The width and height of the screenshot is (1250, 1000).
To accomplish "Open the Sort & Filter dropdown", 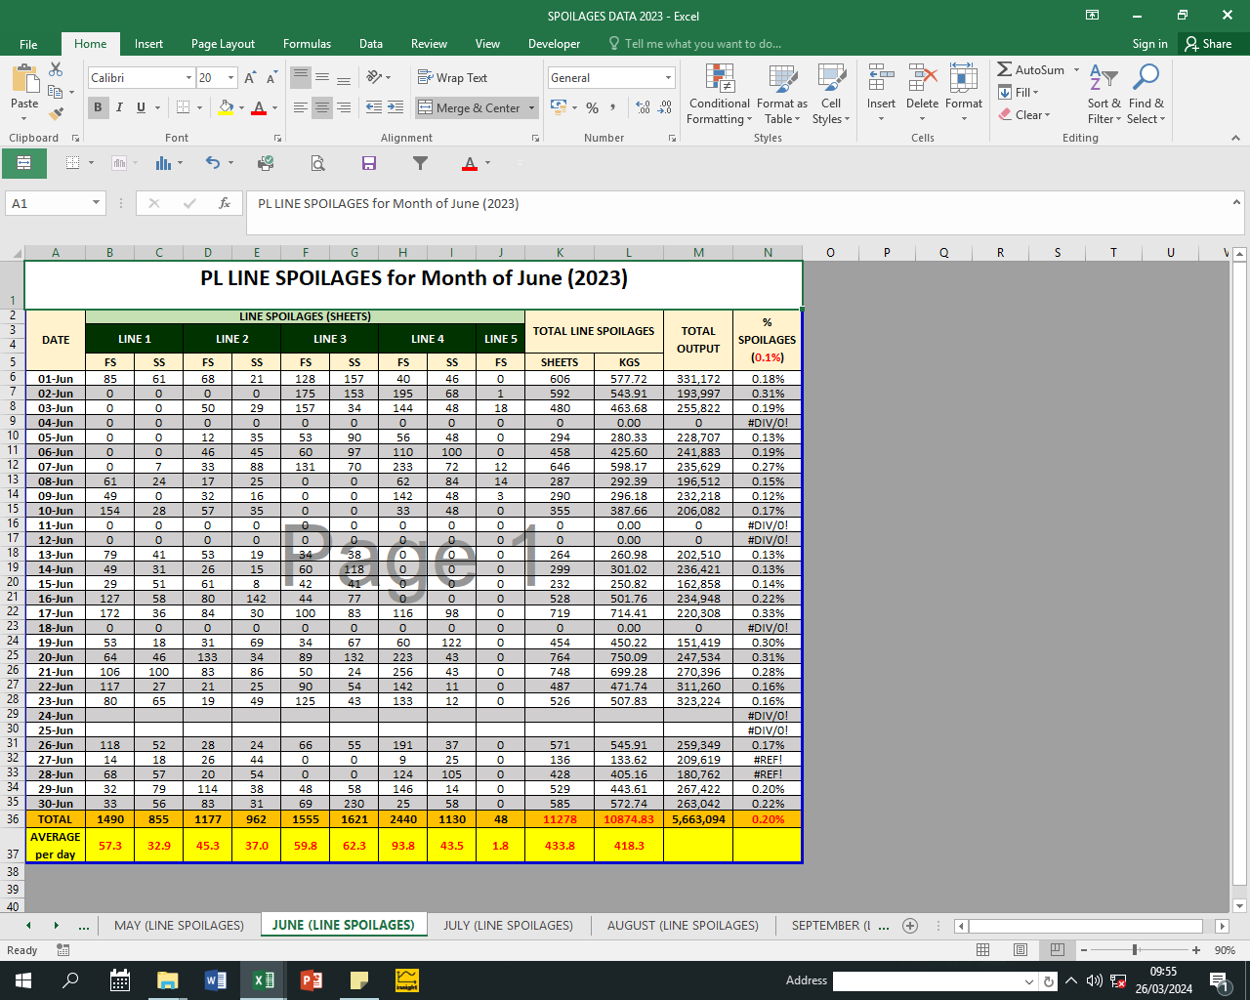I will click(x=1104, y=95).
